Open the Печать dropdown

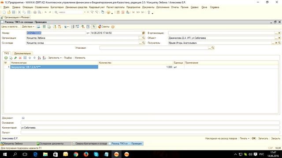(245, 139)
